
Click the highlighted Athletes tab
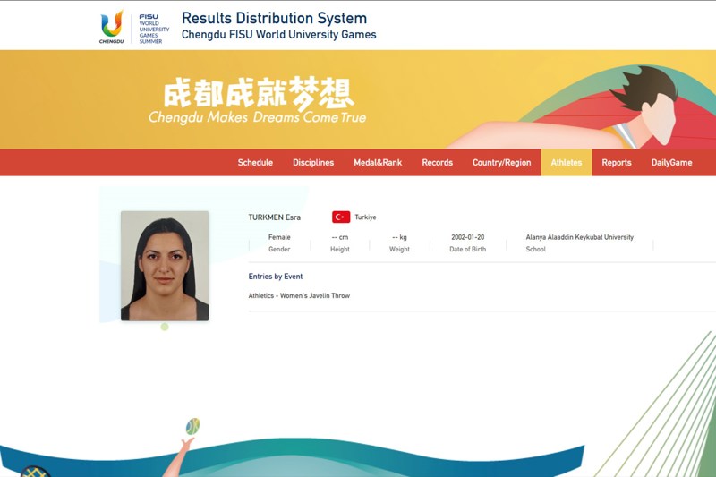coord(566,163)
